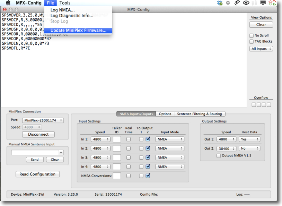Click the Manual NMEA Sentence Input field
Screen dimensions: 282x206
click(x=35, y=153)
